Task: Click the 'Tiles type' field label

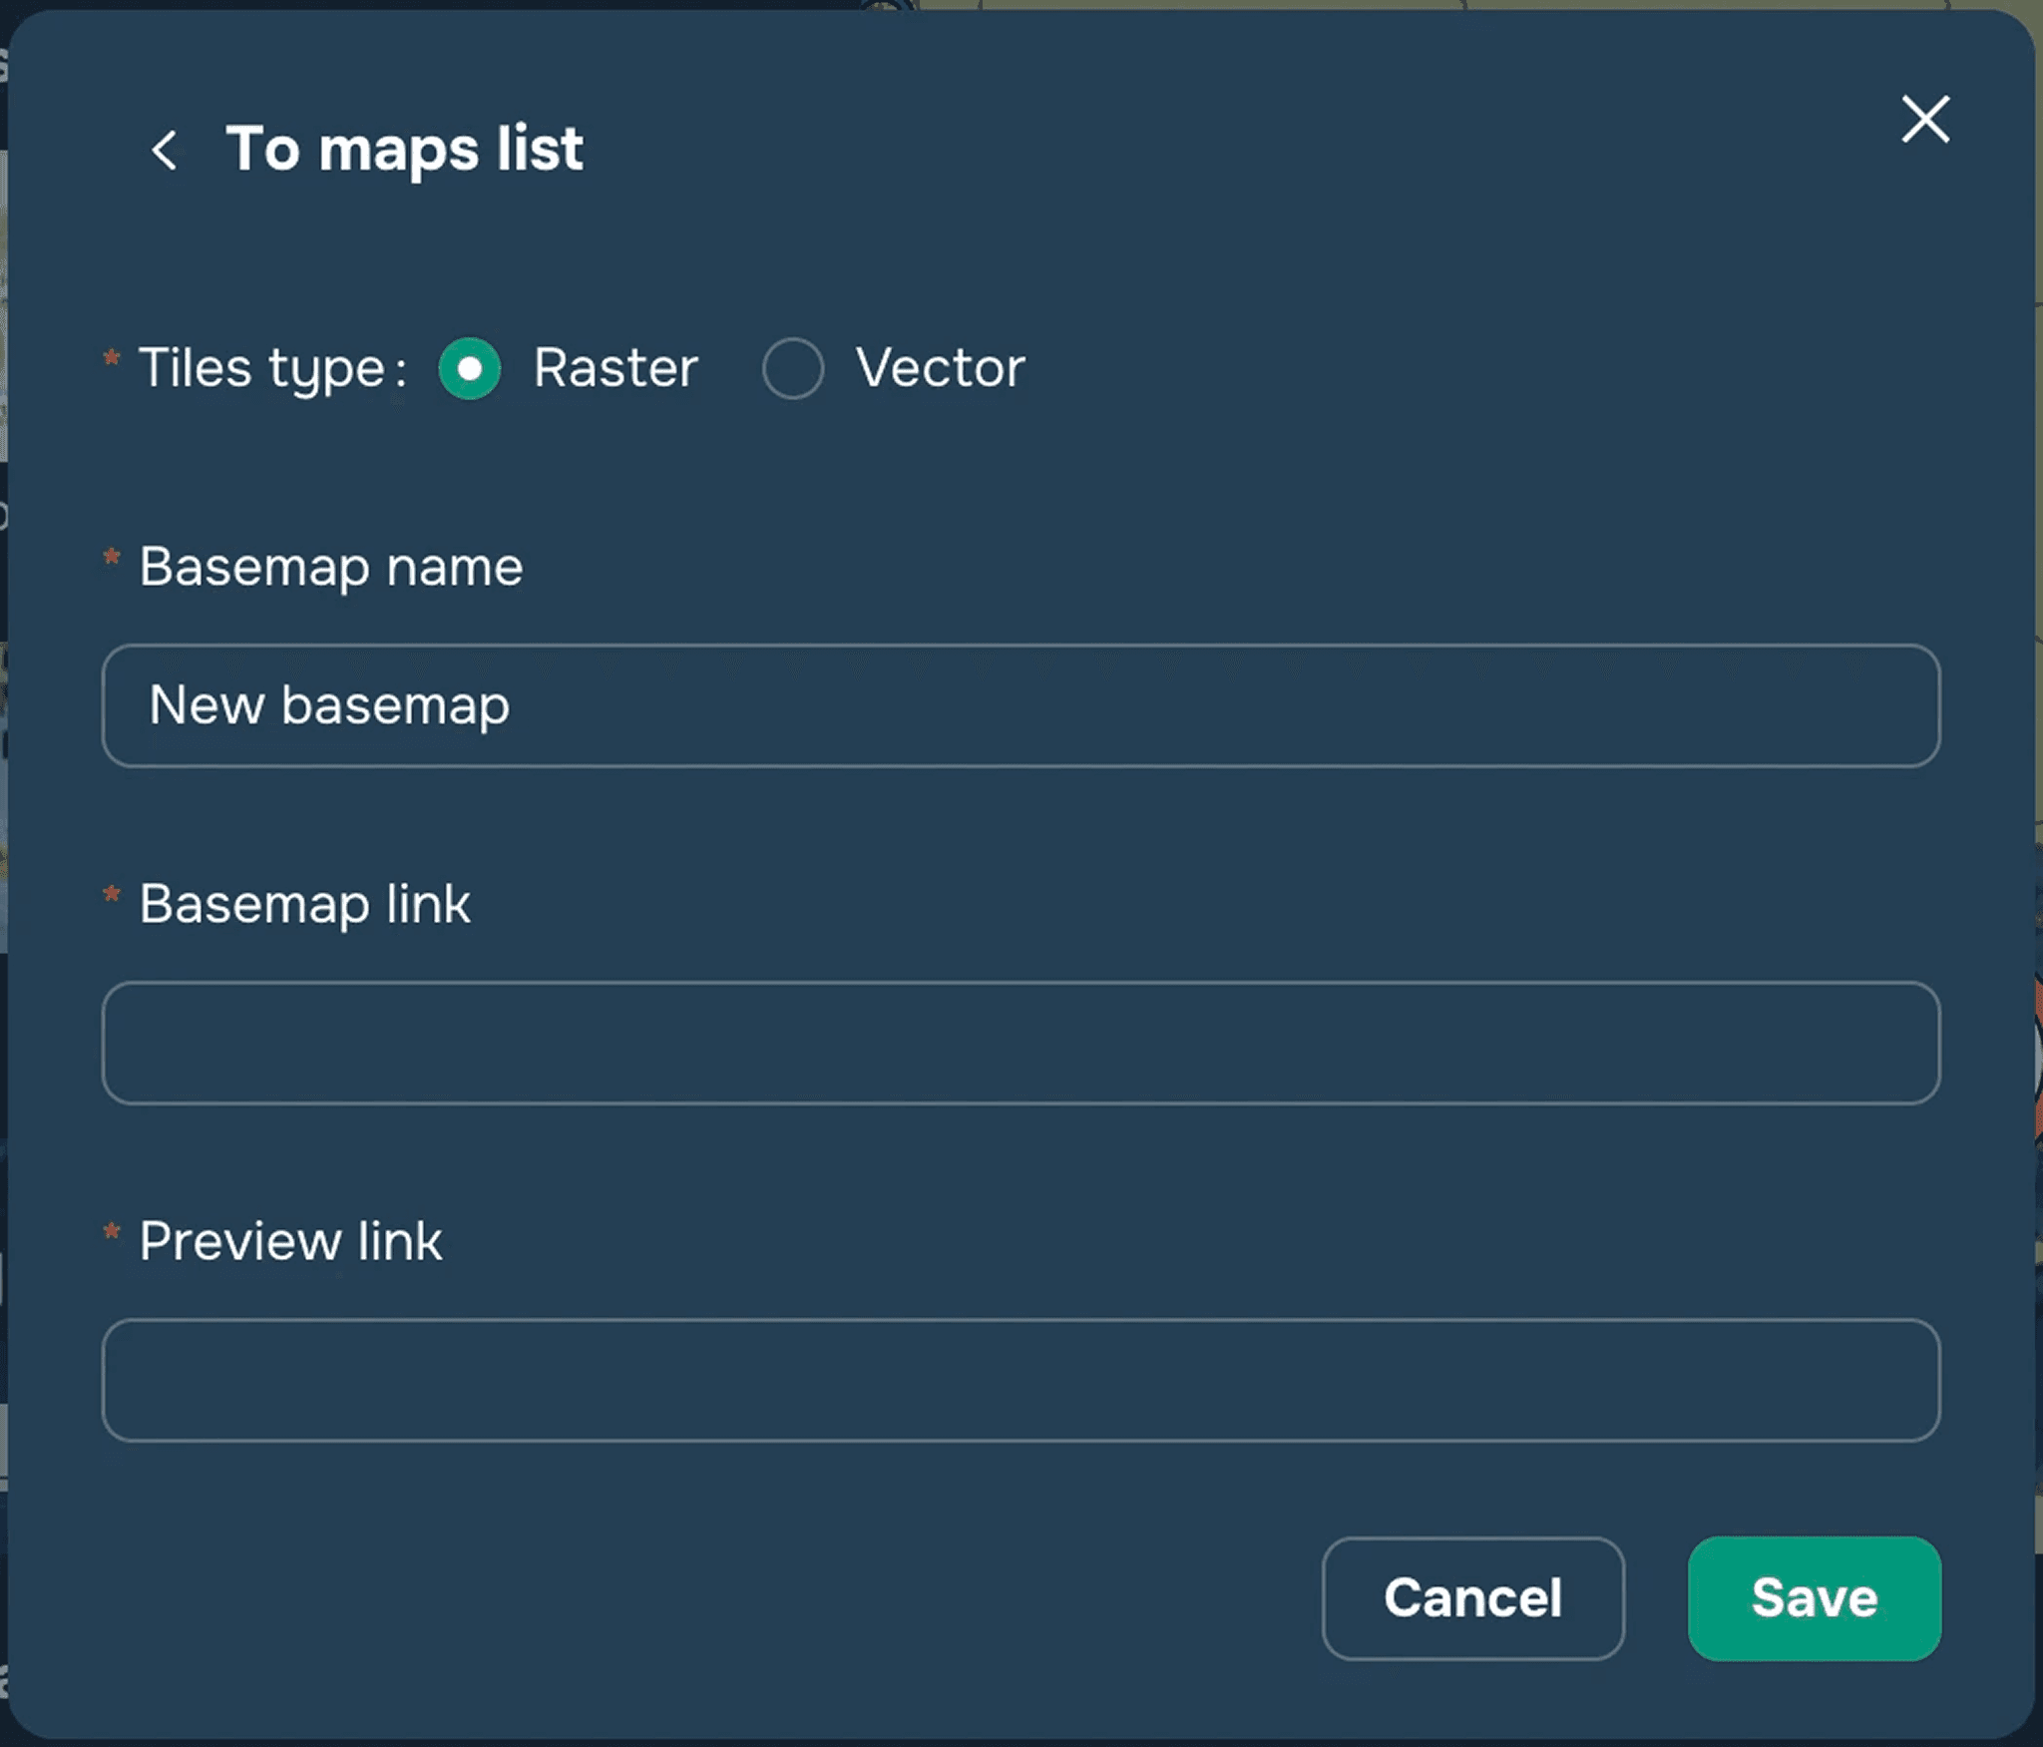Action: [x=262, y=368]
